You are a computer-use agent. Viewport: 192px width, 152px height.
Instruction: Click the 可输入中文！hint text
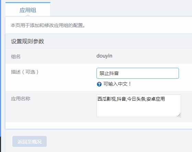(x=117, y=84)
